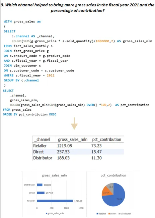Click the Direct legend entry under pie chart

click(112, 214)
